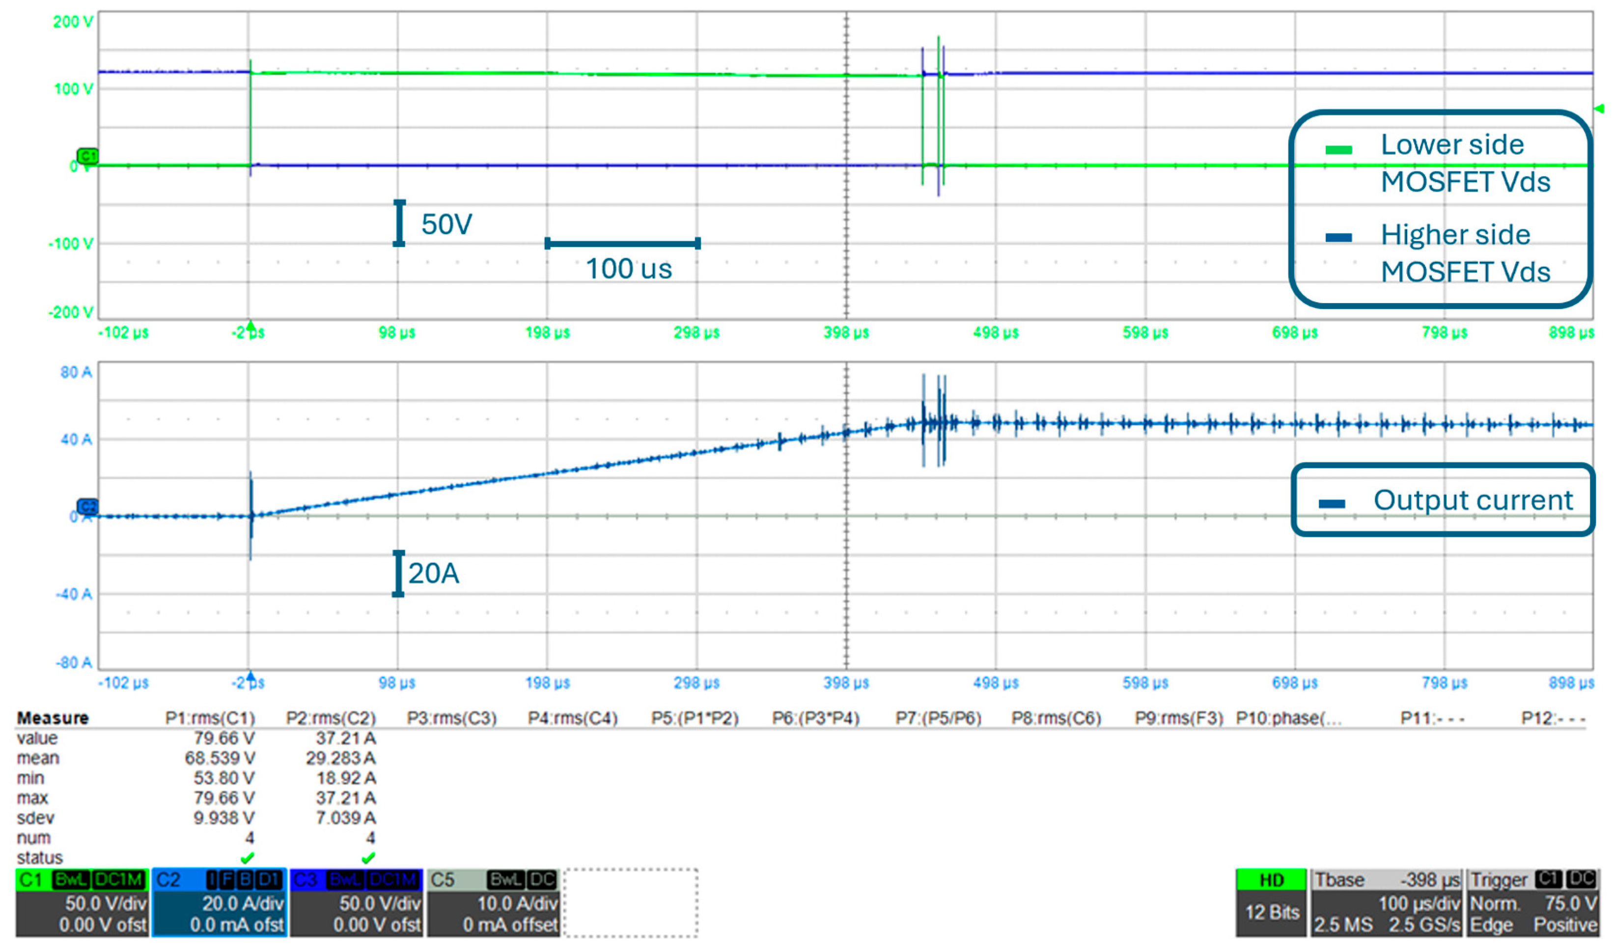Click the green C1 zero-level marker
This screenshot has height=948, width=1615.
point(87,156)
